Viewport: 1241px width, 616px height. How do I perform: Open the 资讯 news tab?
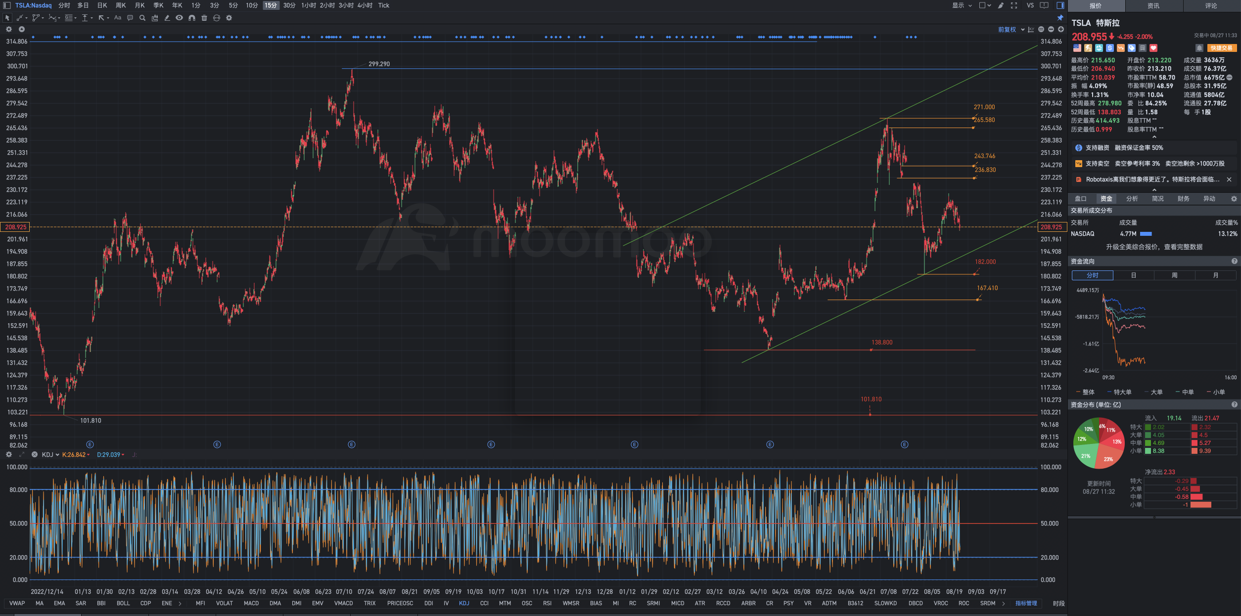point(1153,6)
